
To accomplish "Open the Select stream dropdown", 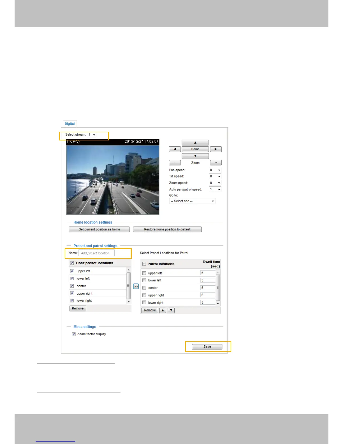I will point(92,135).
